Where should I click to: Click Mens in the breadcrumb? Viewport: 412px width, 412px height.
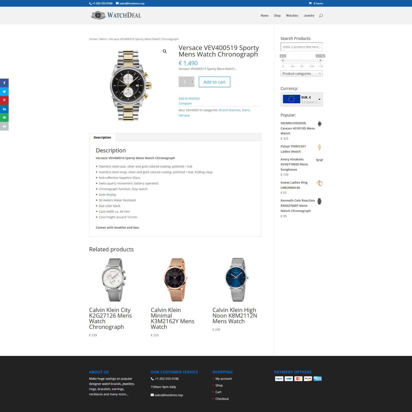tap(103, 39)
